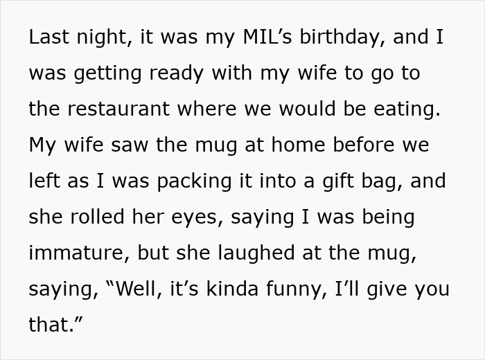Click the phrase "getting ready"
Screen dimensions: 485x360
click(130, 73)
